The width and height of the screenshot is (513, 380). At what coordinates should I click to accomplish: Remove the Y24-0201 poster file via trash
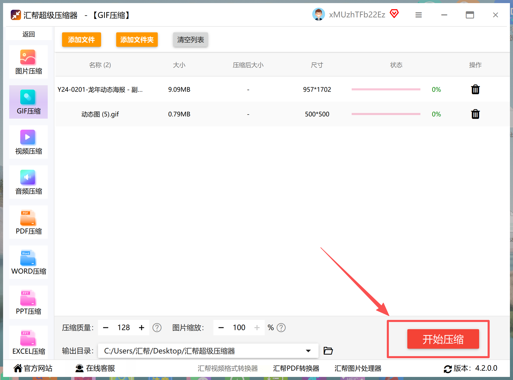click(x=475, y=89)
